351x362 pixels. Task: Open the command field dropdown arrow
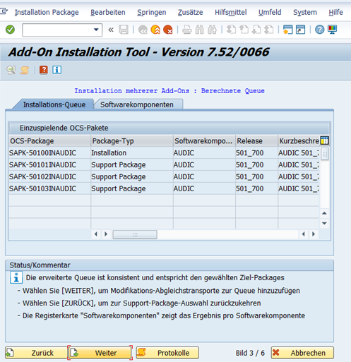point(96,30)
